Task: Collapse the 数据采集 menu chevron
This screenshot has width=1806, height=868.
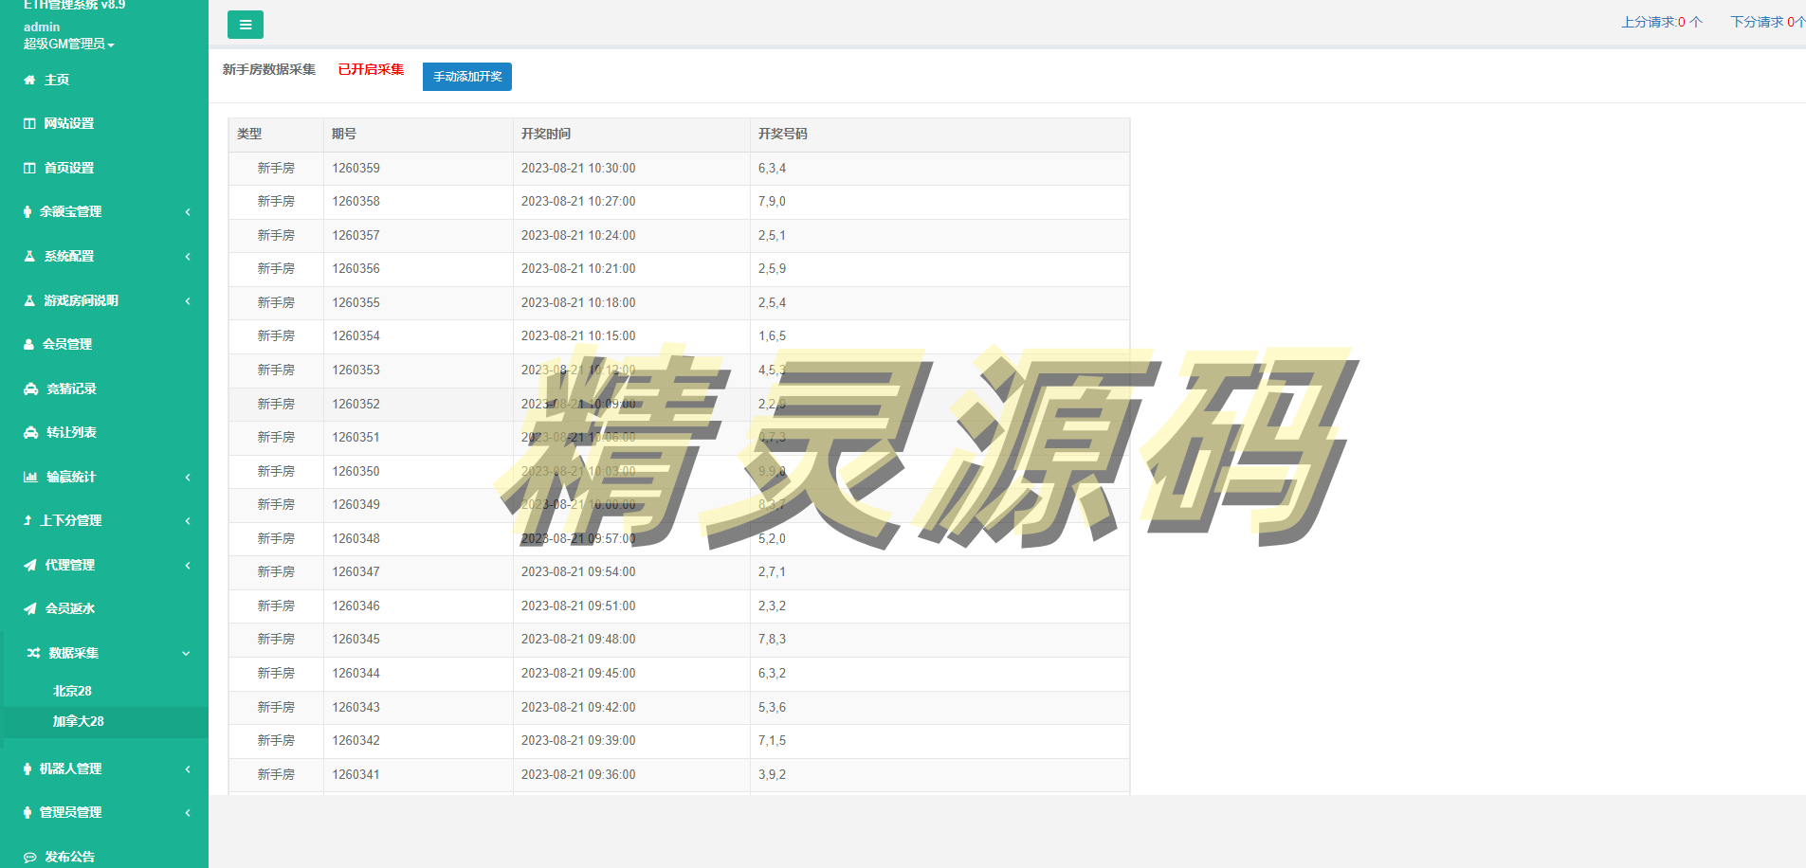Action: pos(187,654)
